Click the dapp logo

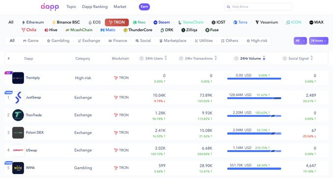(50, 7)
